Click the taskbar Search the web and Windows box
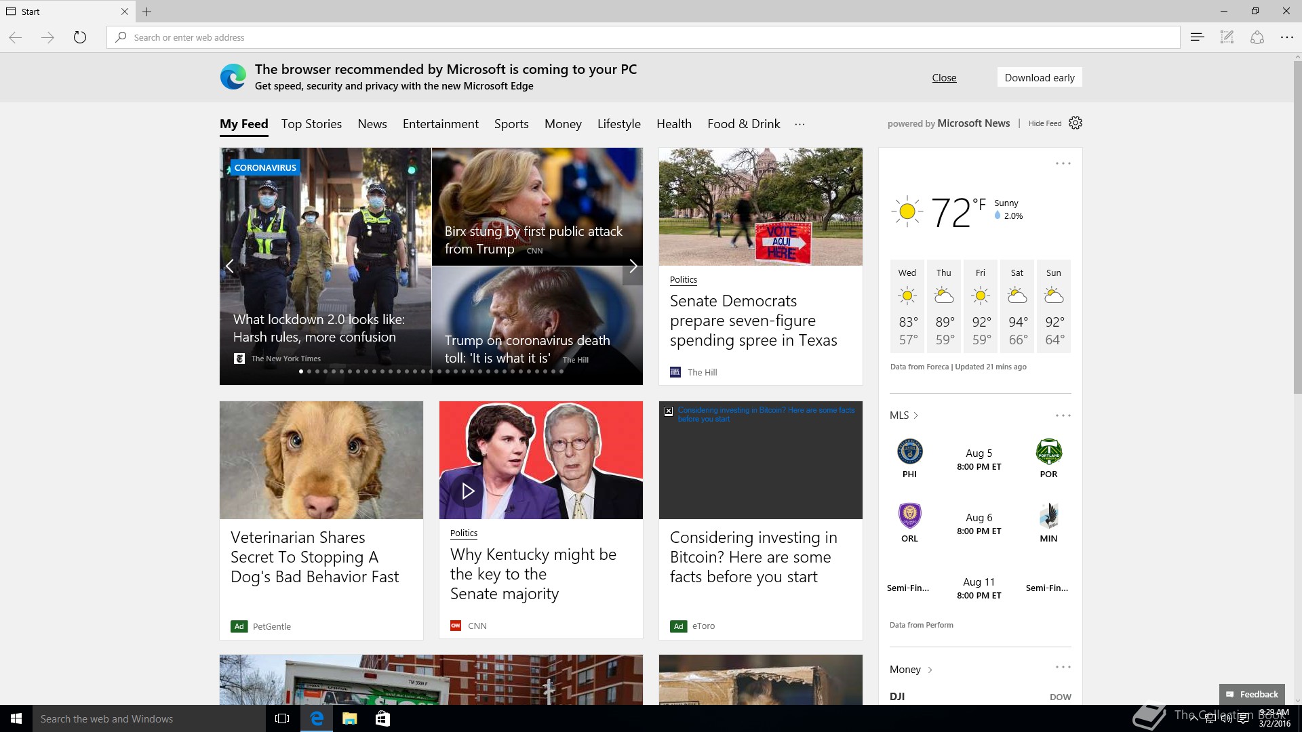 (149, 718)
